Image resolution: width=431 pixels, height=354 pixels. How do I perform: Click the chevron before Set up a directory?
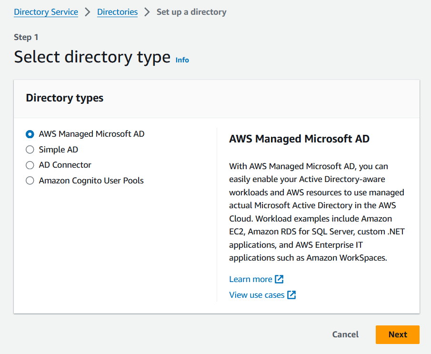pyautogui.click(x=147, y=12)
